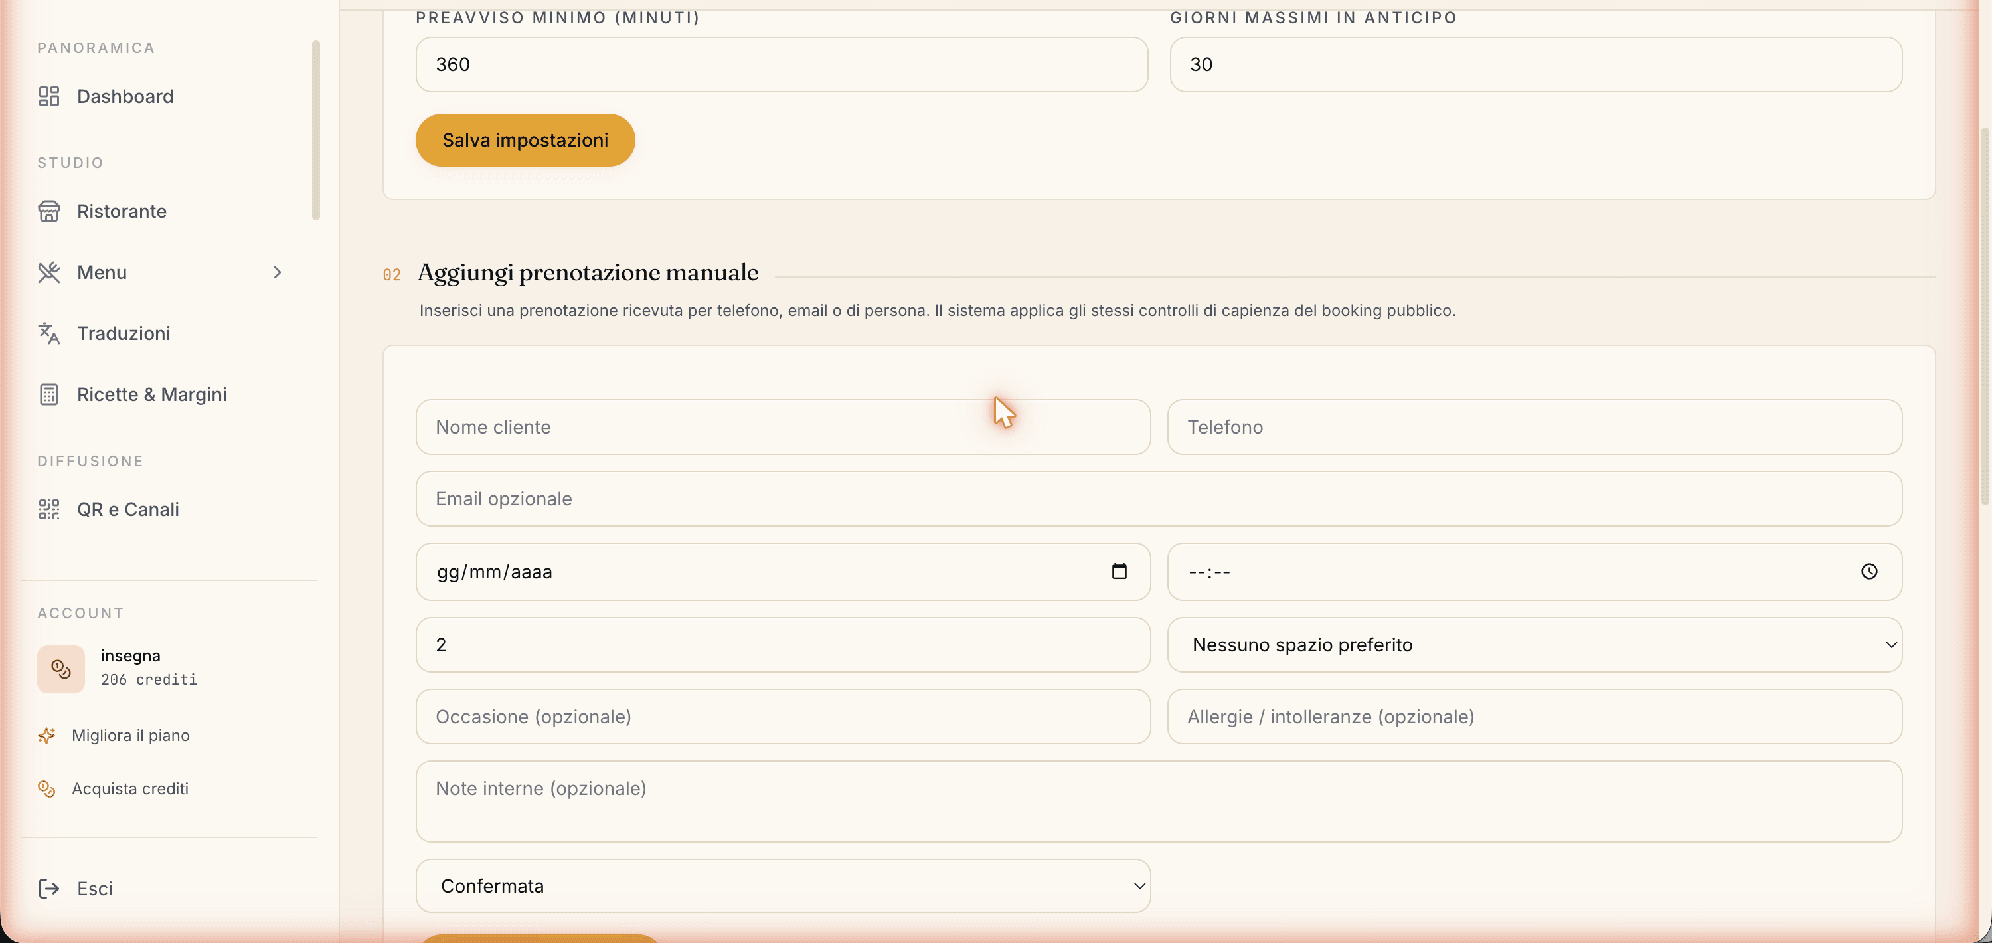Click the gg/mm/aaaa date field

(783, 572)
